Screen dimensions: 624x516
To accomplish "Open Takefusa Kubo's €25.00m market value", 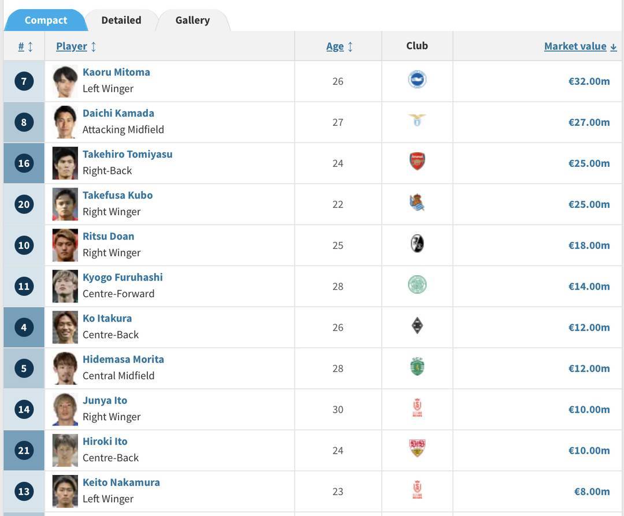I will (589, 204).
